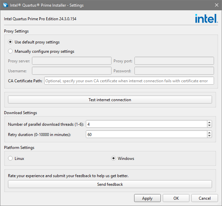The width and height of the screenshot is (222, 206).
Task: Choose Linux platform option
Action: point(10,159)
